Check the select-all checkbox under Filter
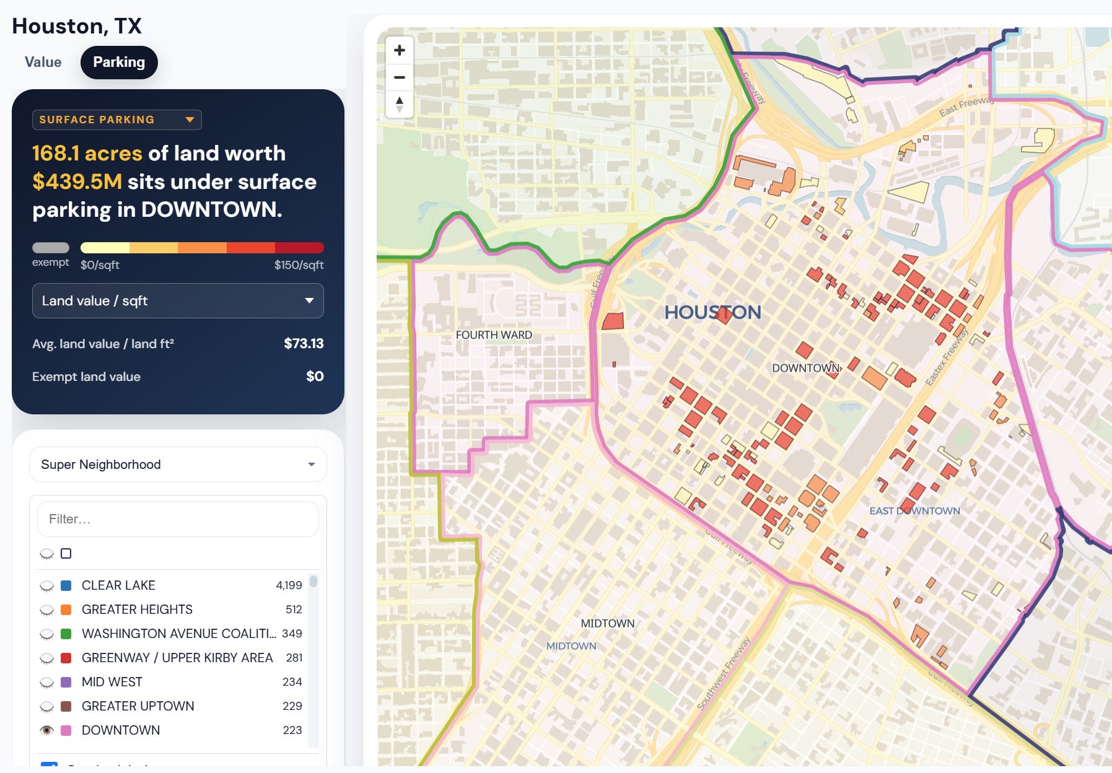The width and height of the screenshot is (1112, 773). click(x=66, y=553)
